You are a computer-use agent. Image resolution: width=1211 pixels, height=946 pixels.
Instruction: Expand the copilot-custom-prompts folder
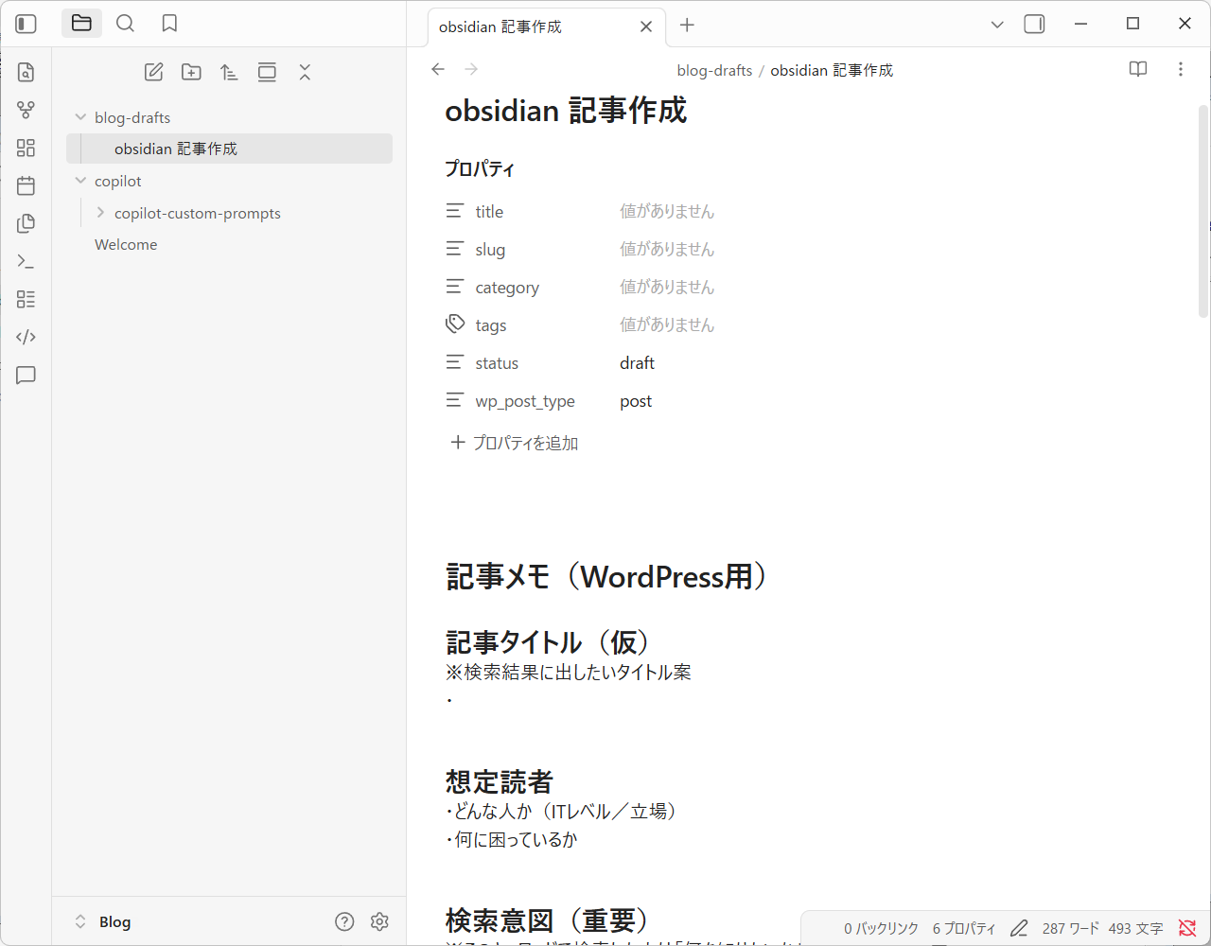(x=99, y=213)
